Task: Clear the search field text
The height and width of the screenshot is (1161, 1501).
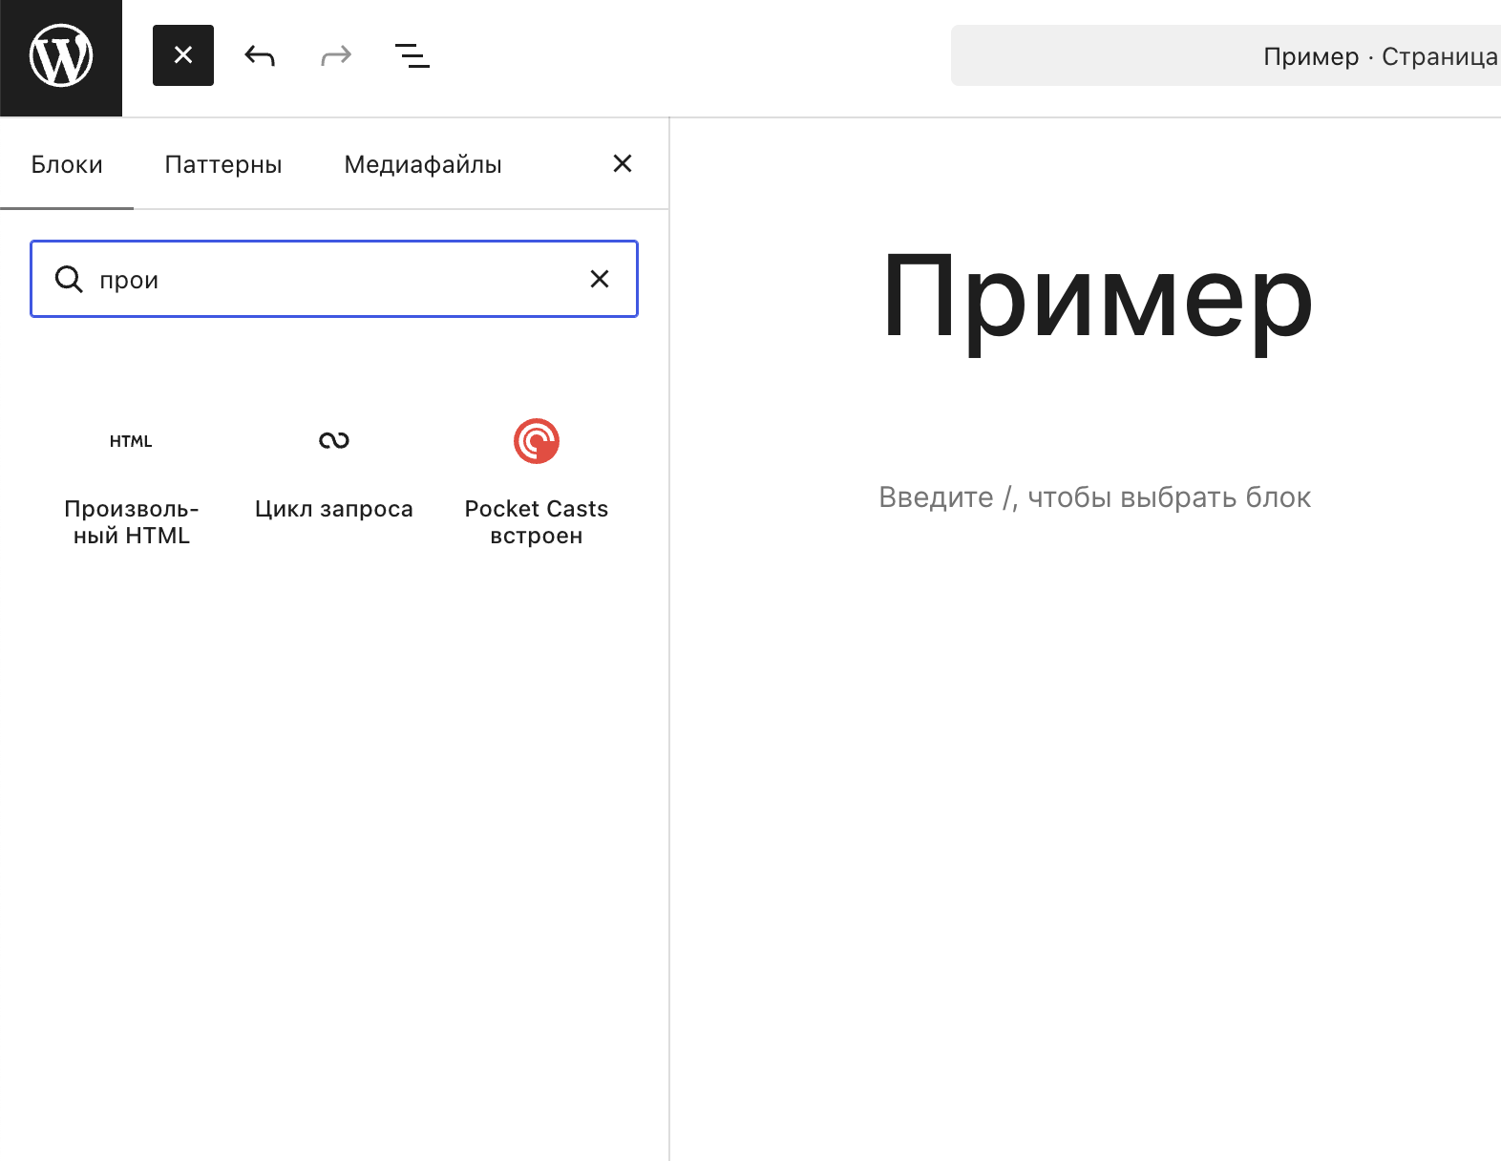Action: tap(600, 279)
